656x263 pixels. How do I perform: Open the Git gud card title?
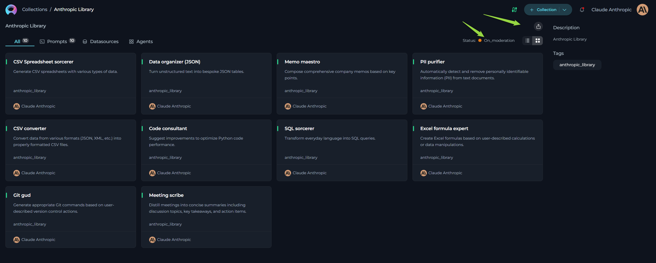22,195
